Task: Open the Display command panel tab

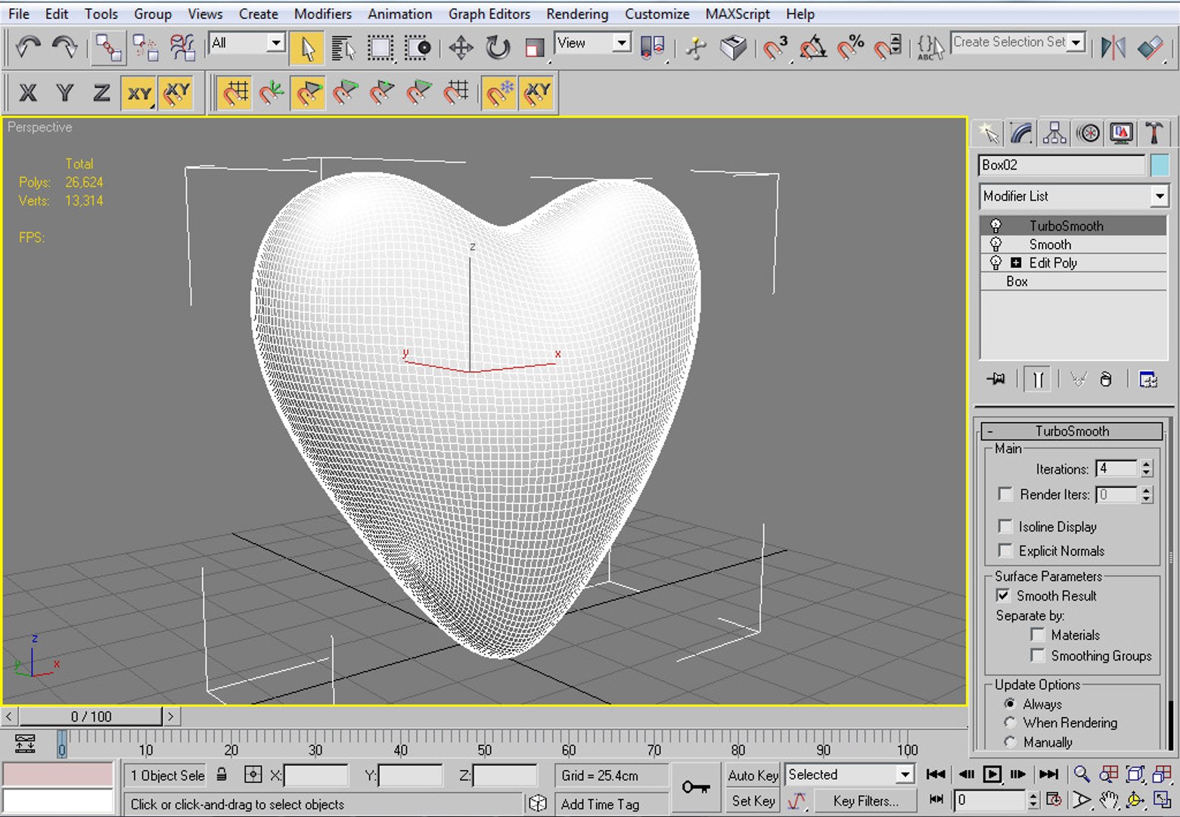Action: pos(1121,133)
